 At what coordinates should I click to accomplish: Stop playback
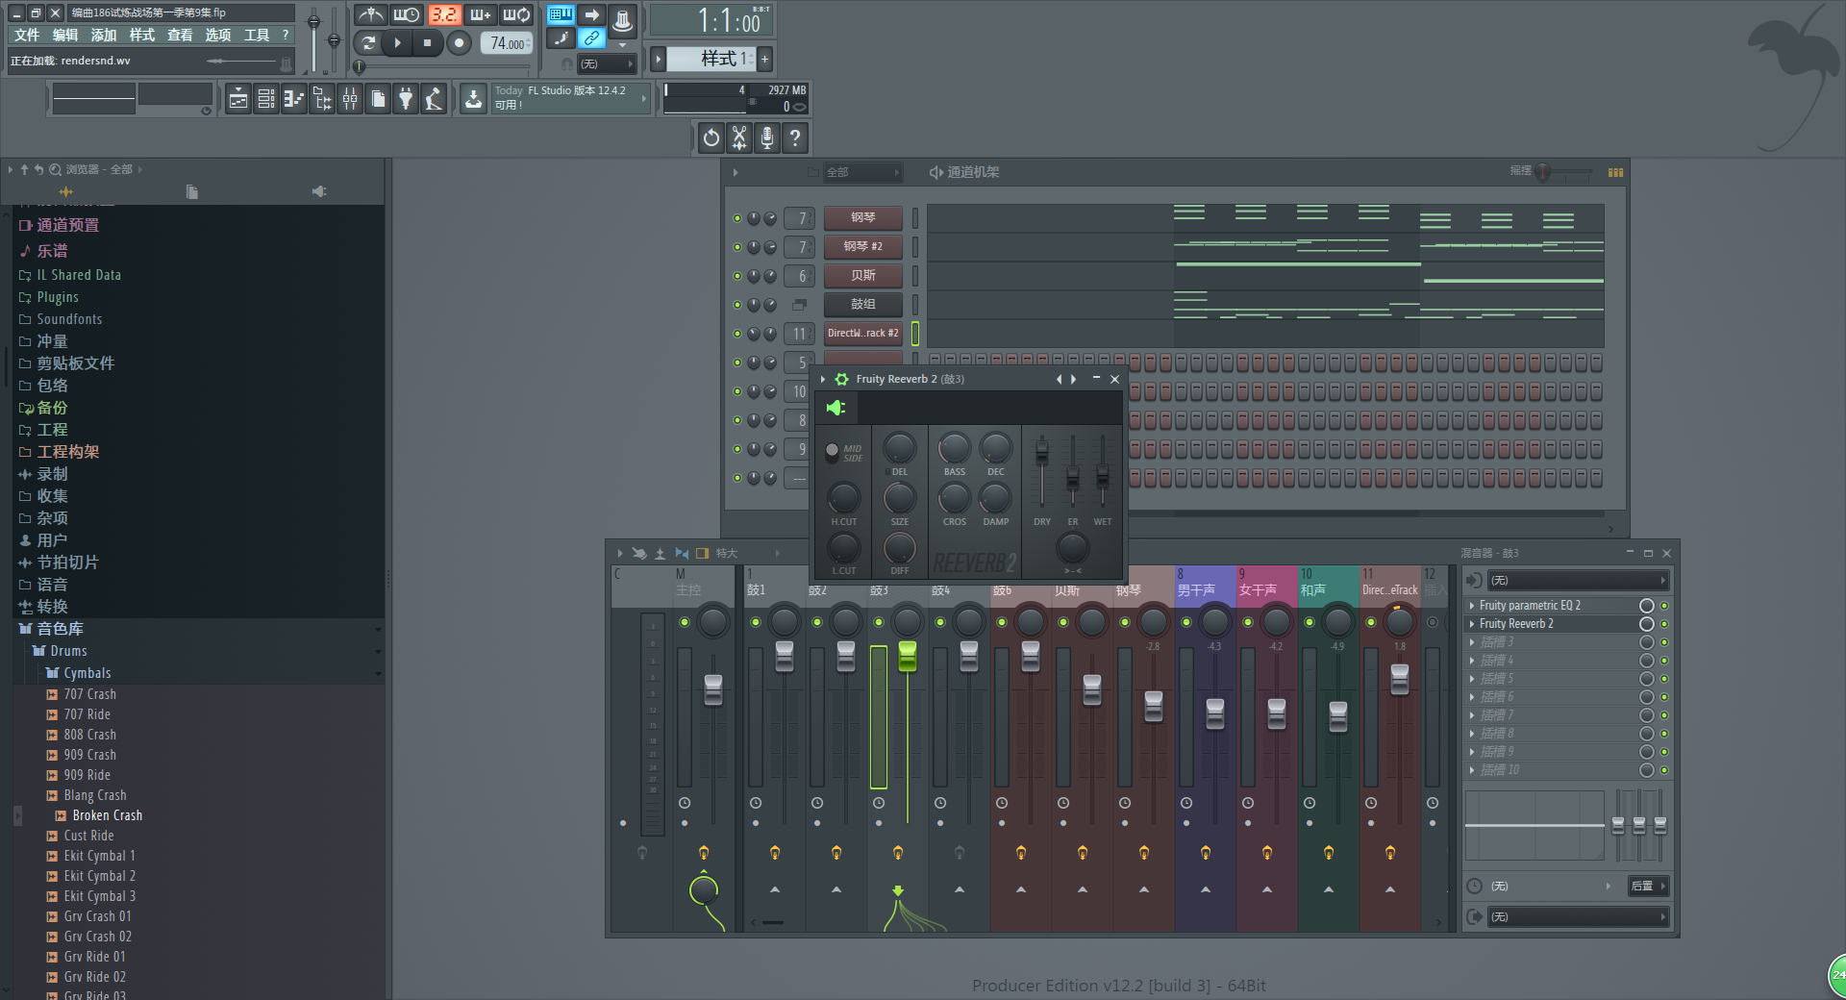click(427, 42)
